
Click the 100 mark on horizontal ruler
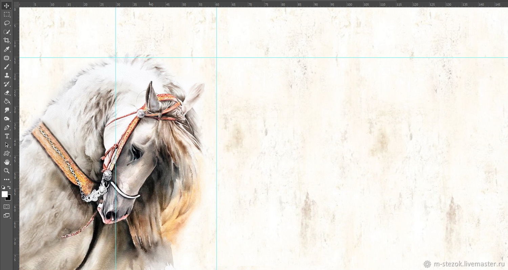click(350, 4)
